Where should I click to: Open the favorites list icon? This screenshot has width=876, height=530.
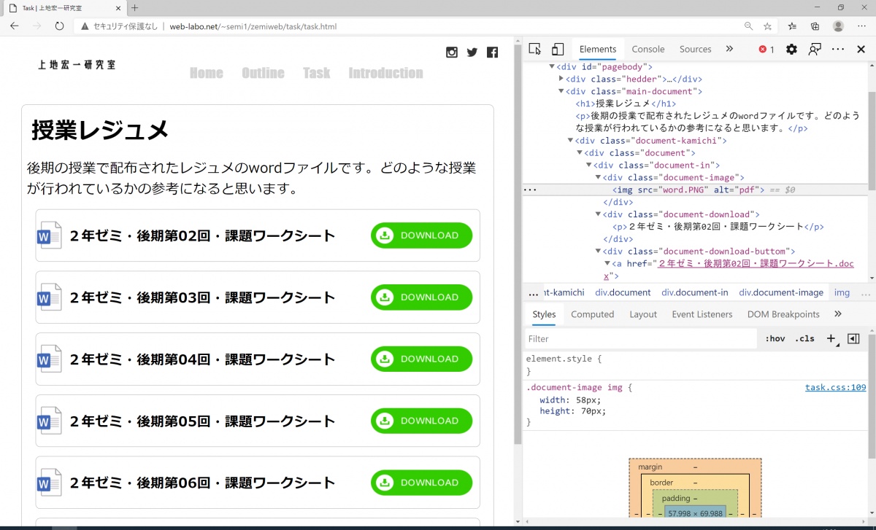(792, 26)
